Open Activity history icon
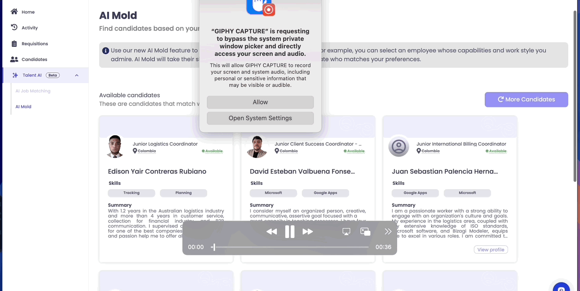580x291 pixels. [x=14, y=28]
